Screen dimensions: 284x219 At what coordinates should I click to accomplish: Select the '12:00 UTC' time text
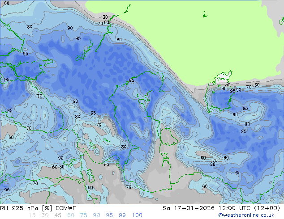(x=235, y=208)
